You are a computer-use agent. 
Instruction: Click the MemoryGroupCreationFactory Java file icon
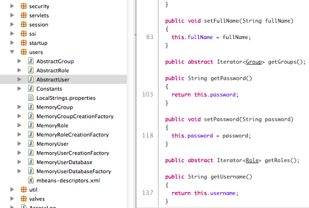point(31,116)
